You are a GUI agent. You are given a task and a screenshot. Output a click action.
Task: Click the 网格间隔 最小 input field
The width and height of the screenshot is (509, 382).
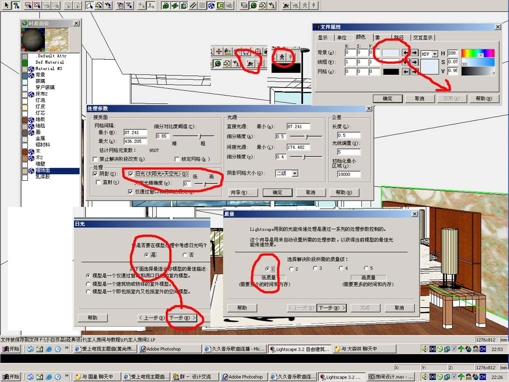coord(135,132)
